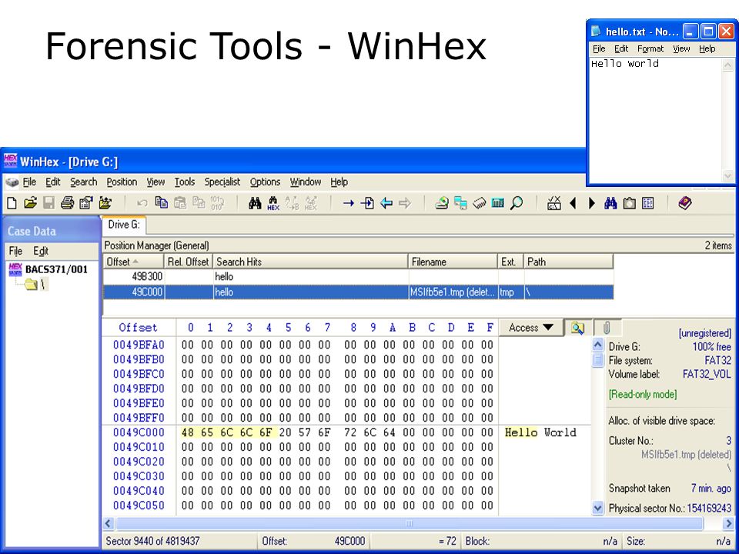Click the info panel scroll up arrow

[x=597, y=345]
